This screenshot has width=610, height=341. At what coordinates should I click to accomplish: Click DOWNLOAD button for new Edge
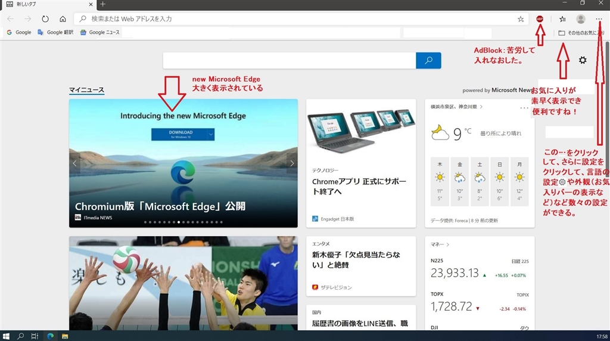point(179,134)
